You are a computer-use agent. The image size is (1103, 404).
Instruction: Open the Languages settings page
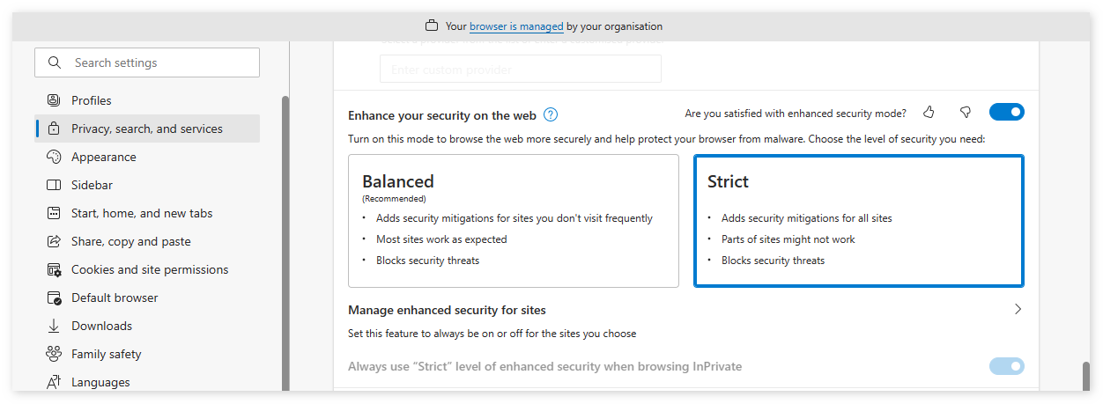coord(100,382)
